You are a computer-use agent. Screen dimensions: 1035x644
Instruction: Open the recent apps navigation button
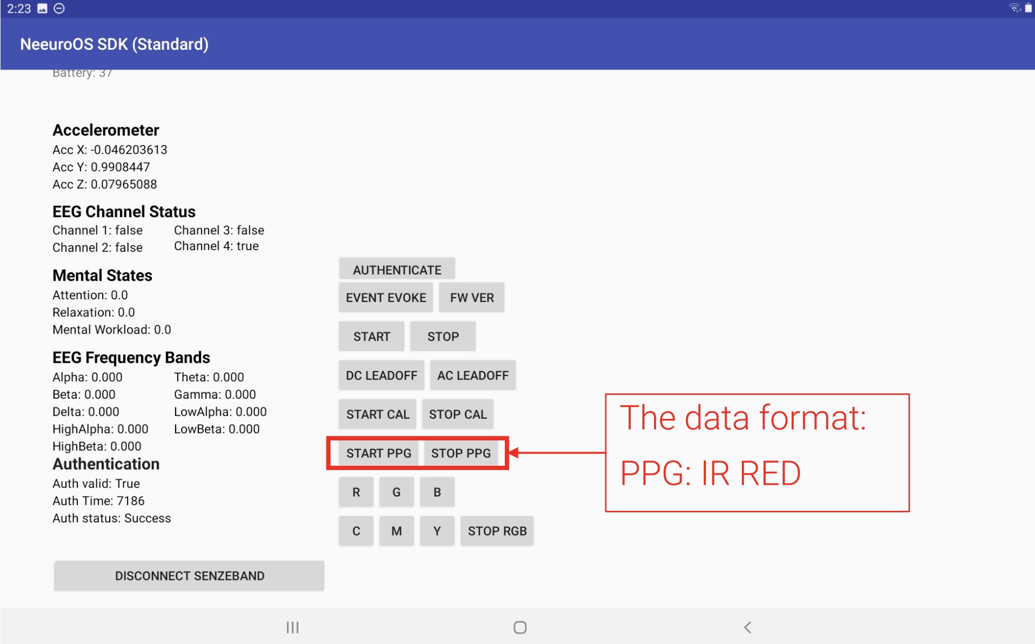[x=292, y=627]
